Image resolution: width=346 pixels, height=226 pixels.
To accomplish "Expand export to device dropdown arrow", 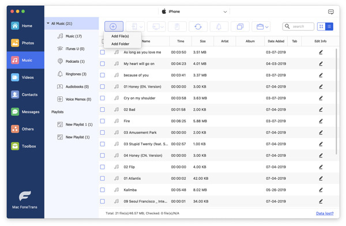I will click(141, 27).
